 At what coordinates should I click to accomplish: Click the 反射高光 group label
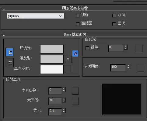[x=13, y=79]
